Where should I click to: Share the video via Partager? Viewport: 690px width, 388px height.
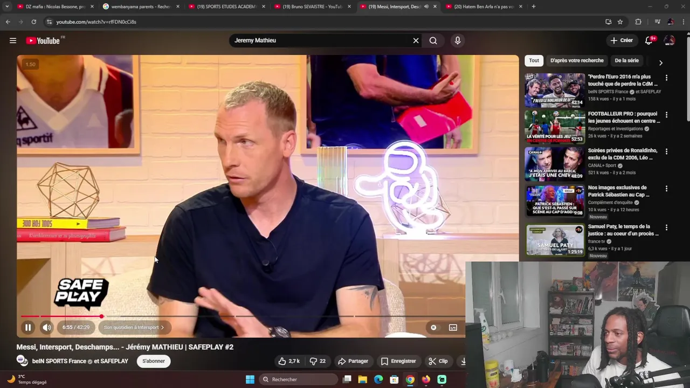tap(353, 361)
